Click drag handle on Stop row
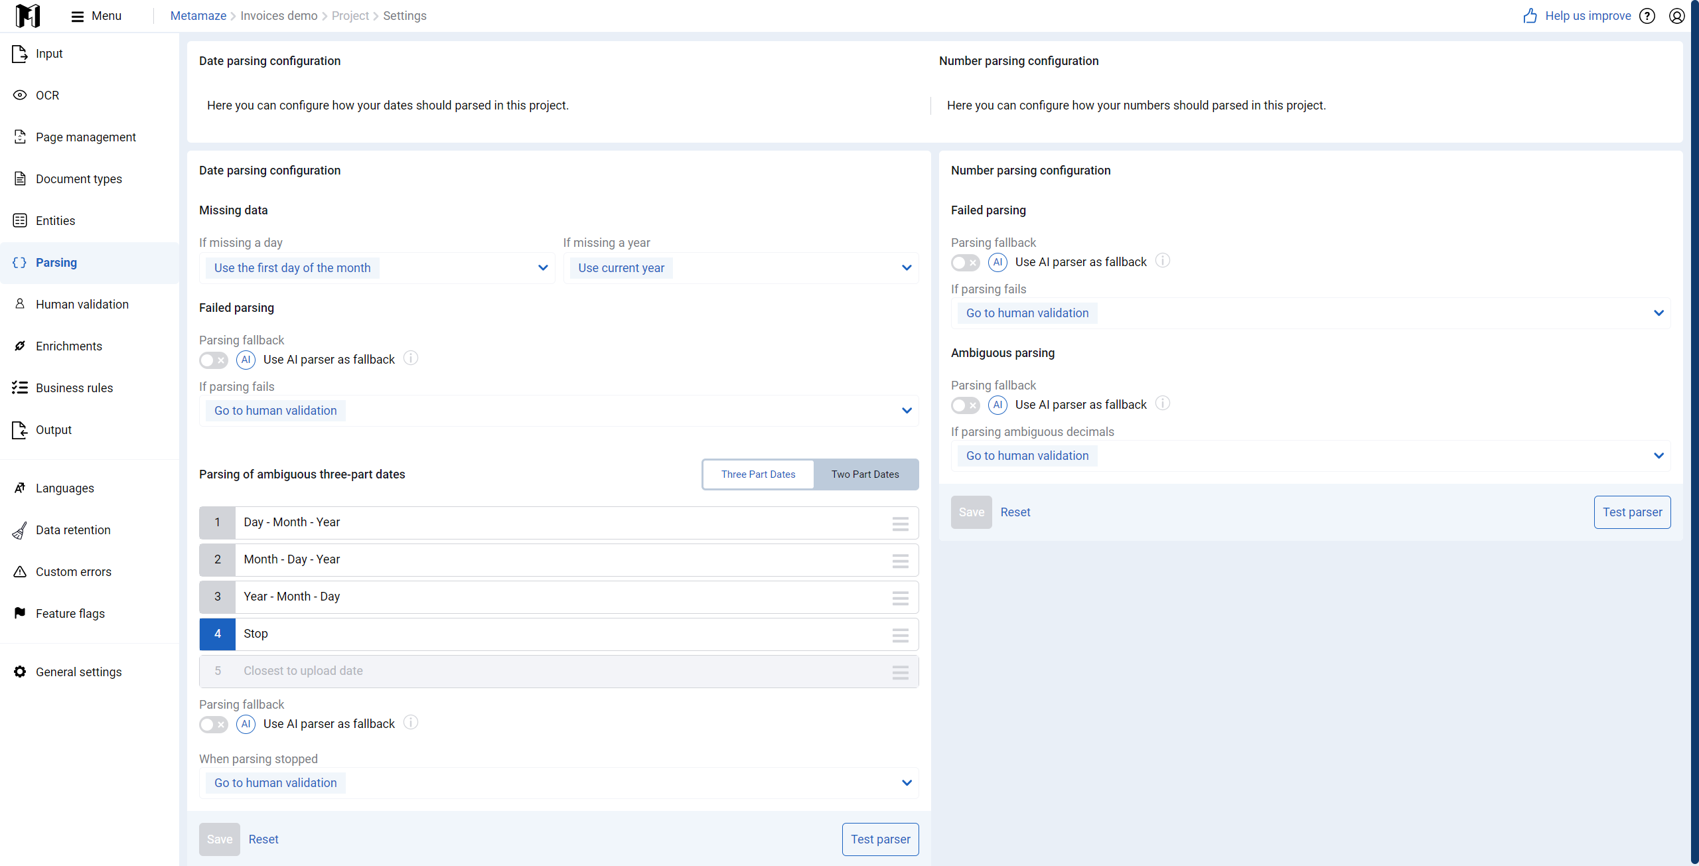The width and height of the screenshot is (1699, 866). [901, 635]
